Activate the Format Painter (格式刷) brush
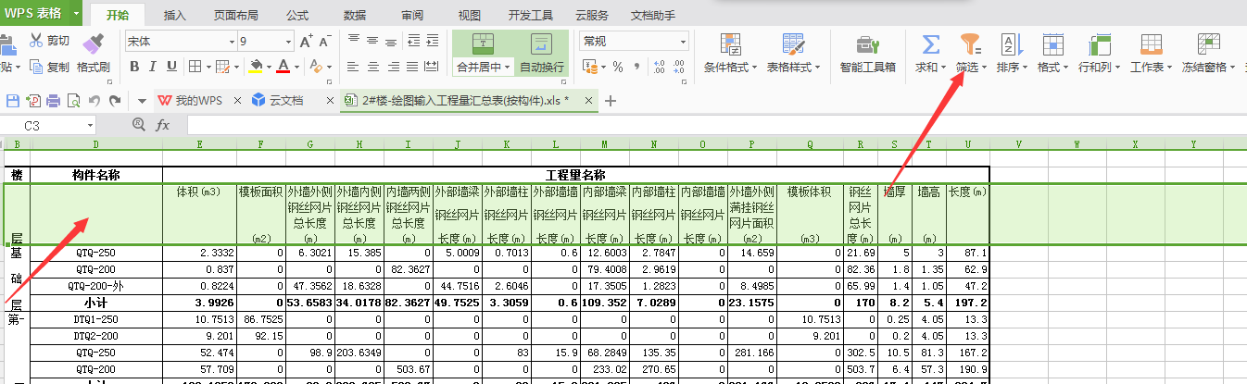The height and width of the screenshot is (384, 1247). (93, 52)
